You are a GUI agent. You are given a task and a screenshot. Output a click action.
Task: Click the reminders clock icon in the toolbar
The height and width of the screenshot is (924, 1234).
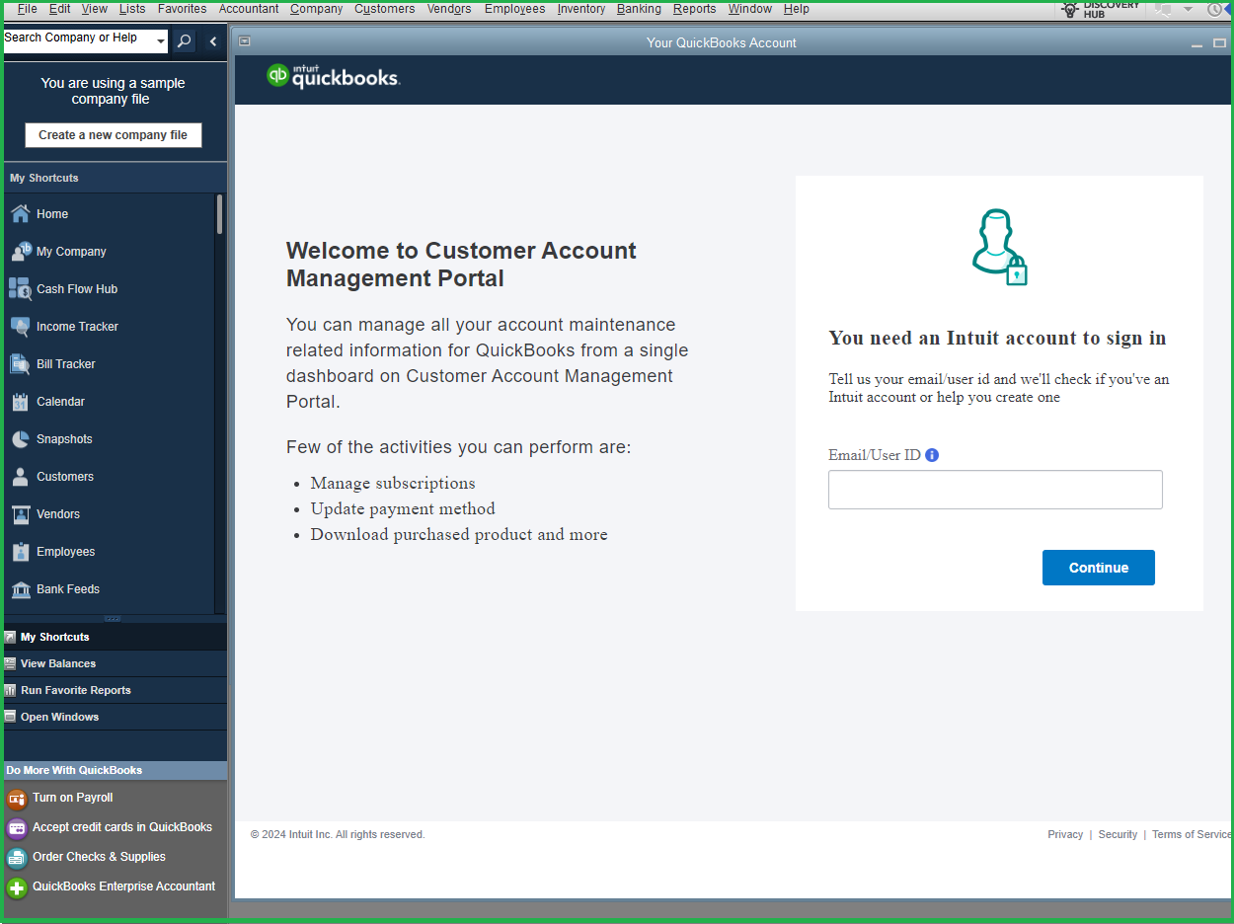pos(1214,10)
